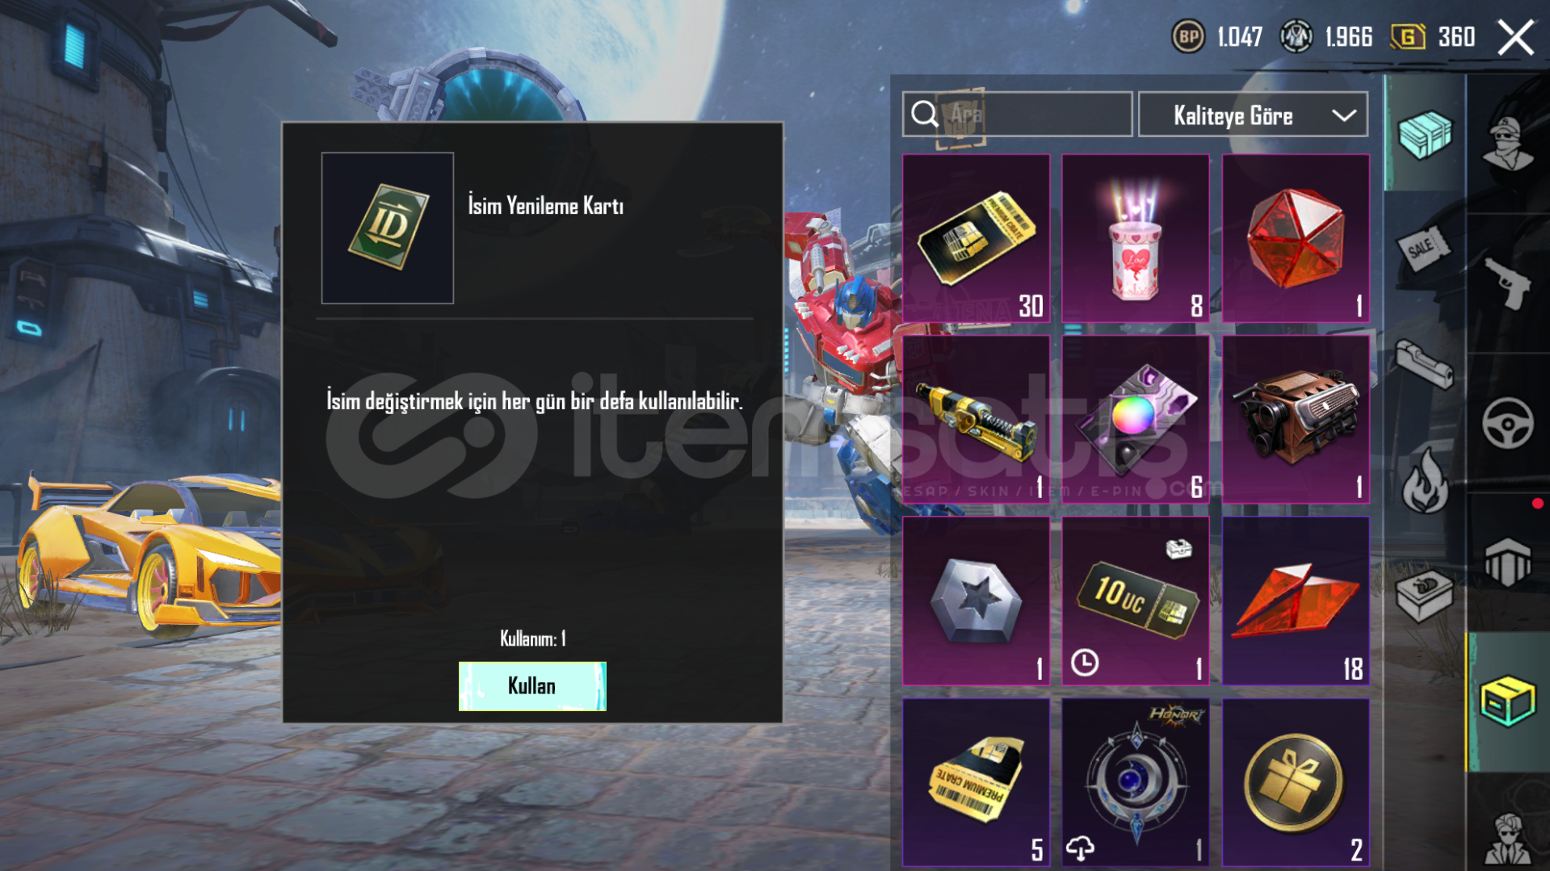The image size is (1550, 871).
Task: Select the premium crate coupon with 30
Action: (976, 238)
